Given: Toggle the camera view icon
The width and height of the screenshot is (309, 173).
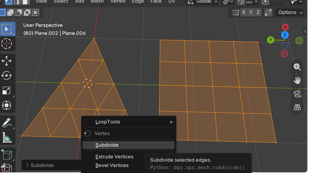Looking at the screenshot, I should tap(297, 94).
